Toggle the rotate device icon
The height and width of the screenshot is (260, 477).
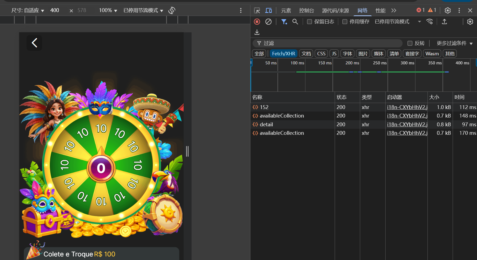click(172, 10)
